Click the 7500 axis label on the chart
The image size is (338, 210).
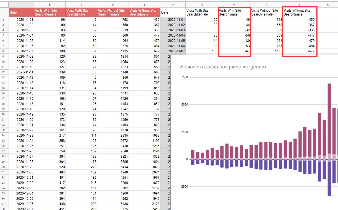(184, 77)
